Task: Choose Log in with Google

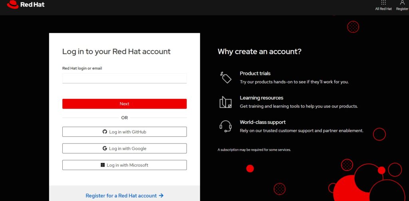Action: coord(125,148)
